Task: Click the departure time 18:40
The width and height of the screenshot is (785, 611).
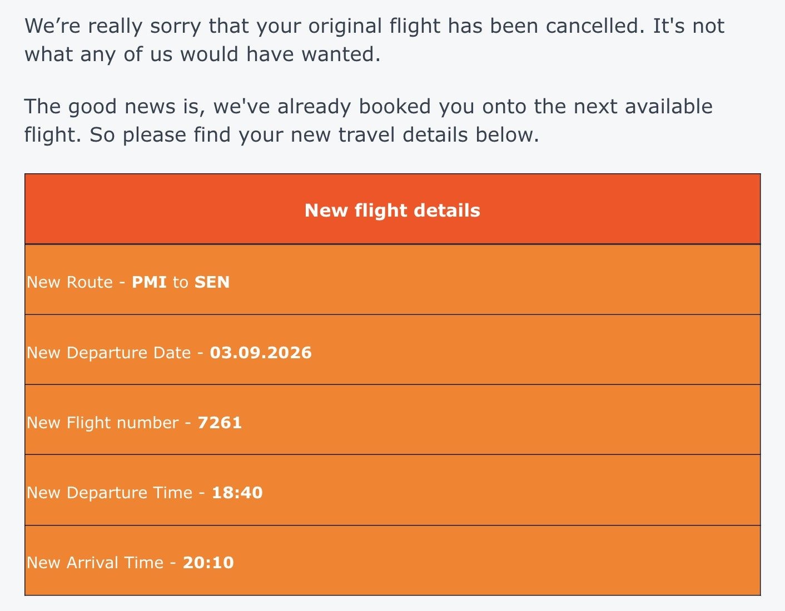Action: click(237, 493)
